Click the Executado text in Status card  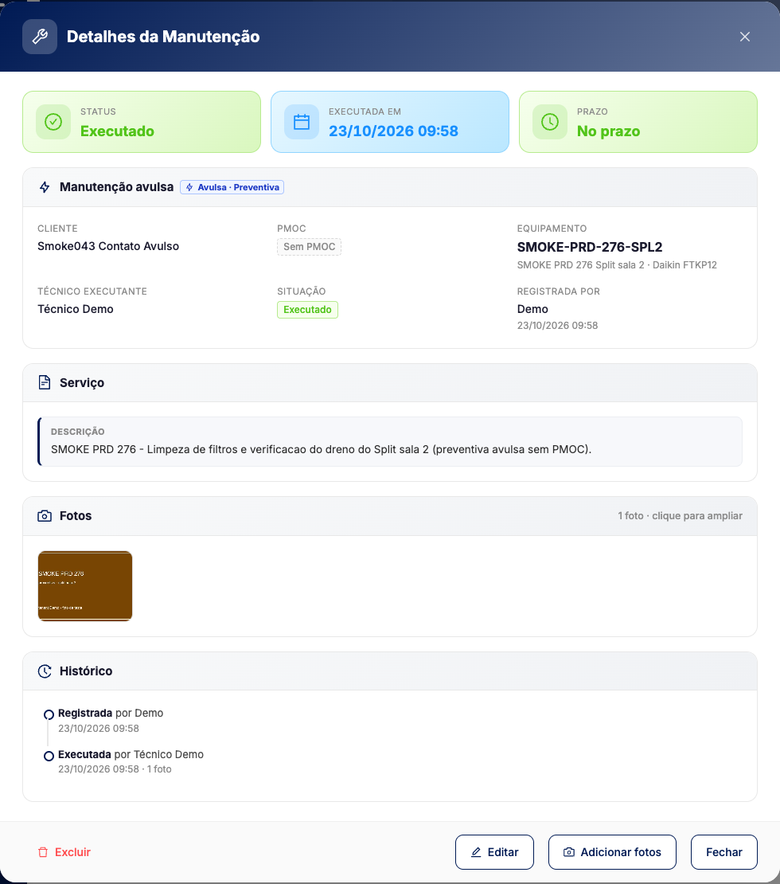[117, 131]
